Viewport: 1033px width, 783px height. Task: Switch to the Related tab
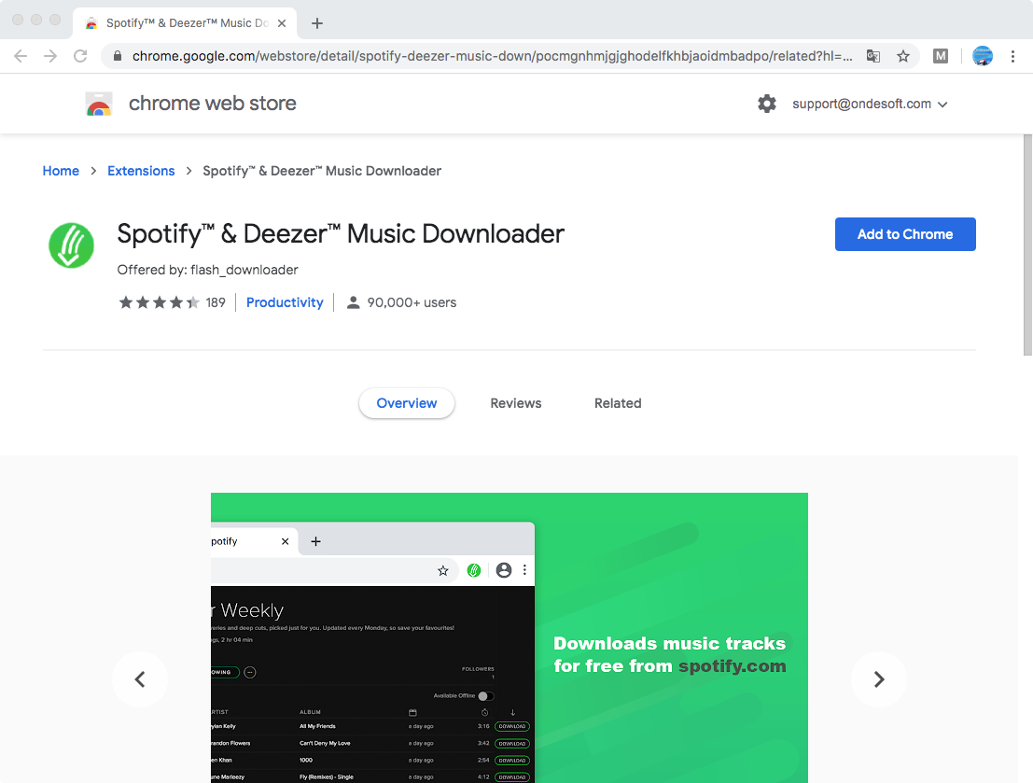pos(618,403)
